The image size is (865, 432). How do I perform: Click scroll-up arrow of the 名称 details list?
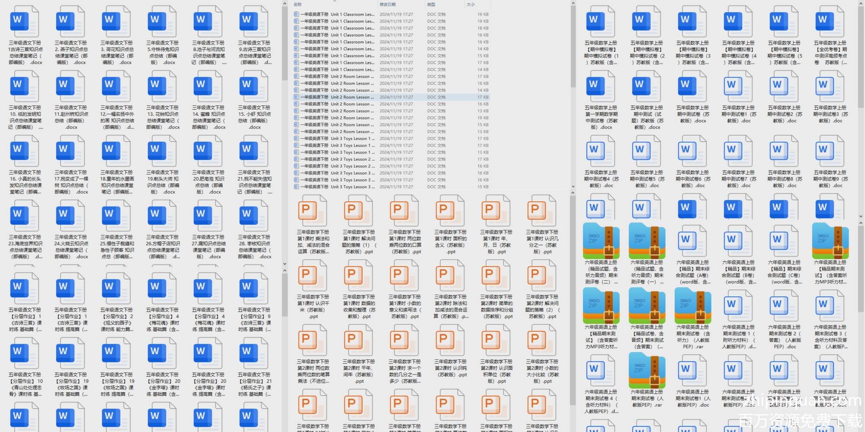click(x=573, y=3)
